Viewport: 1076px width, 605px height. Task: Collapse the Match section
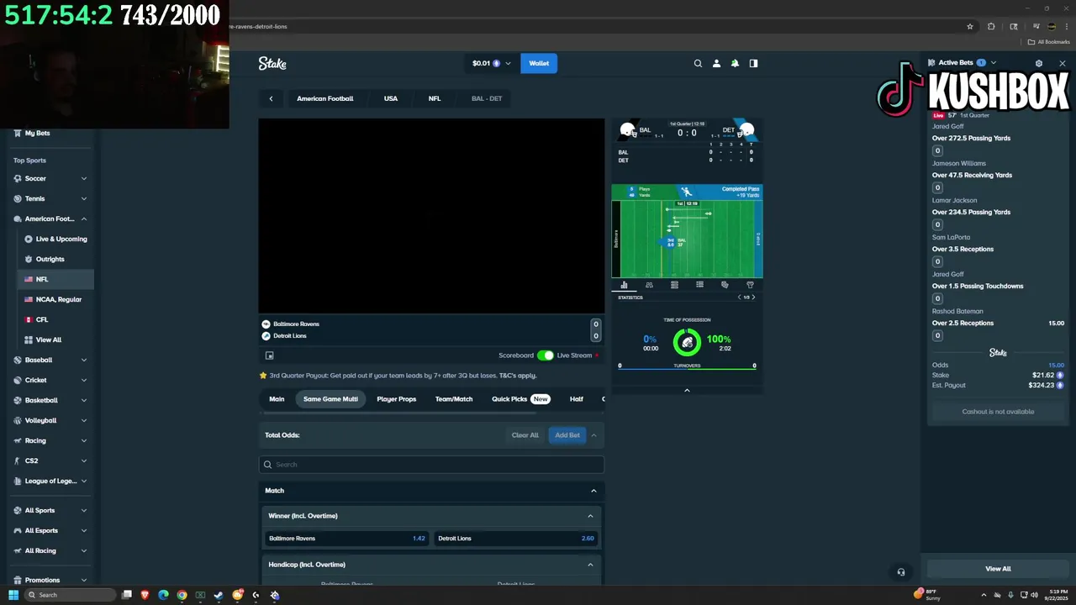click(593, 491)
